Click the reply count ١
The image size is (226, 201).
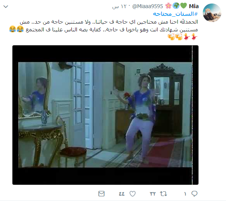click(x=185, y=194)
